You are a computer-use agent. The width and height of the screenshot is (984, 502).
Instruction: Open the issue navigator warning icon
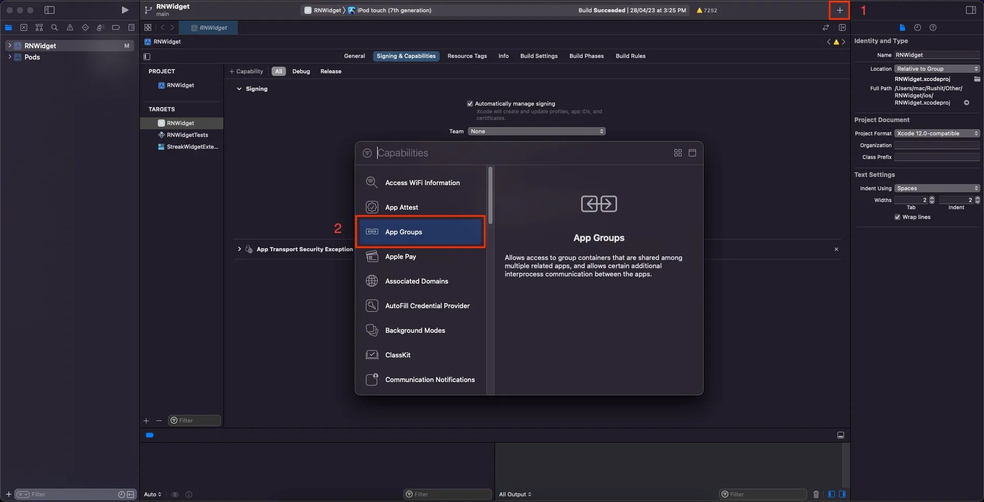(x=70, y=28)
